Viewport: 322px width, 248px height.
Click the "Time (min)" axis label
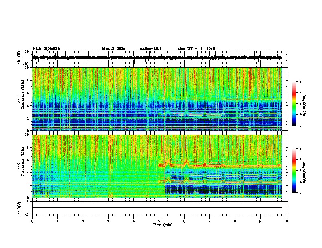163,225
